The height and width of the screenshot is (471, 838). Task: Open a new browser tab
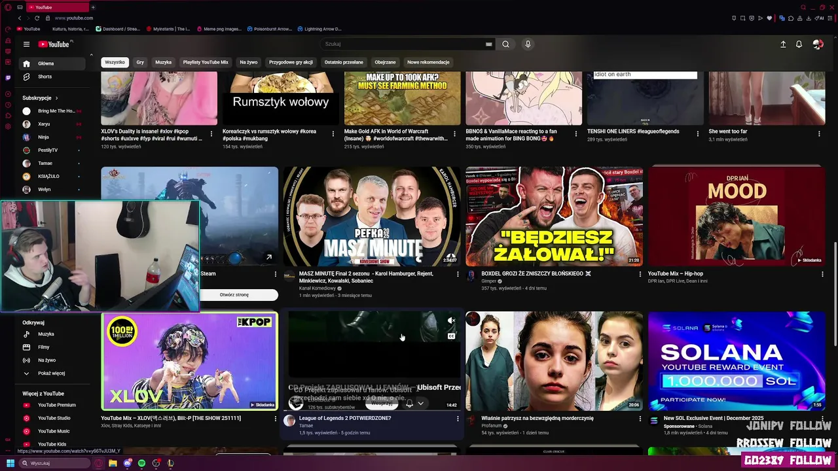93,7
